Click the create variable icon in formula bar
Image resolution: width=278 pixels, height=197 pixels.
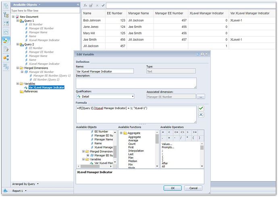coord(91,5)
